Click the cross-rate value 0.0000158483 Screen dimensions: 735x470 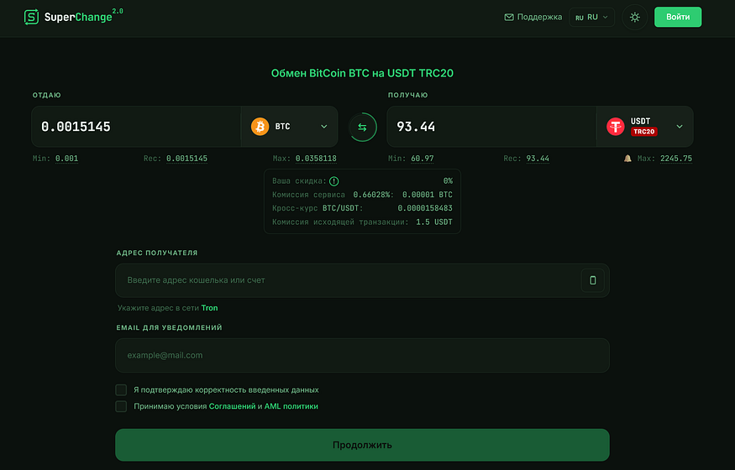(425, 208)
